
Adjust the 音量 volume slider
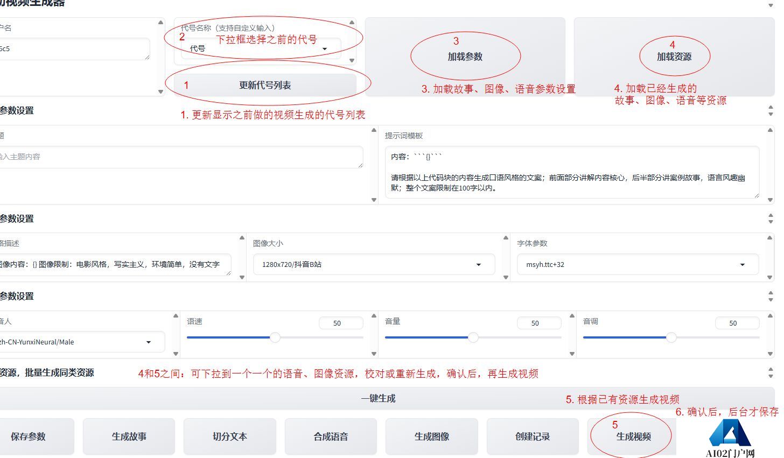pyautogui.click(x=473, y=337)
